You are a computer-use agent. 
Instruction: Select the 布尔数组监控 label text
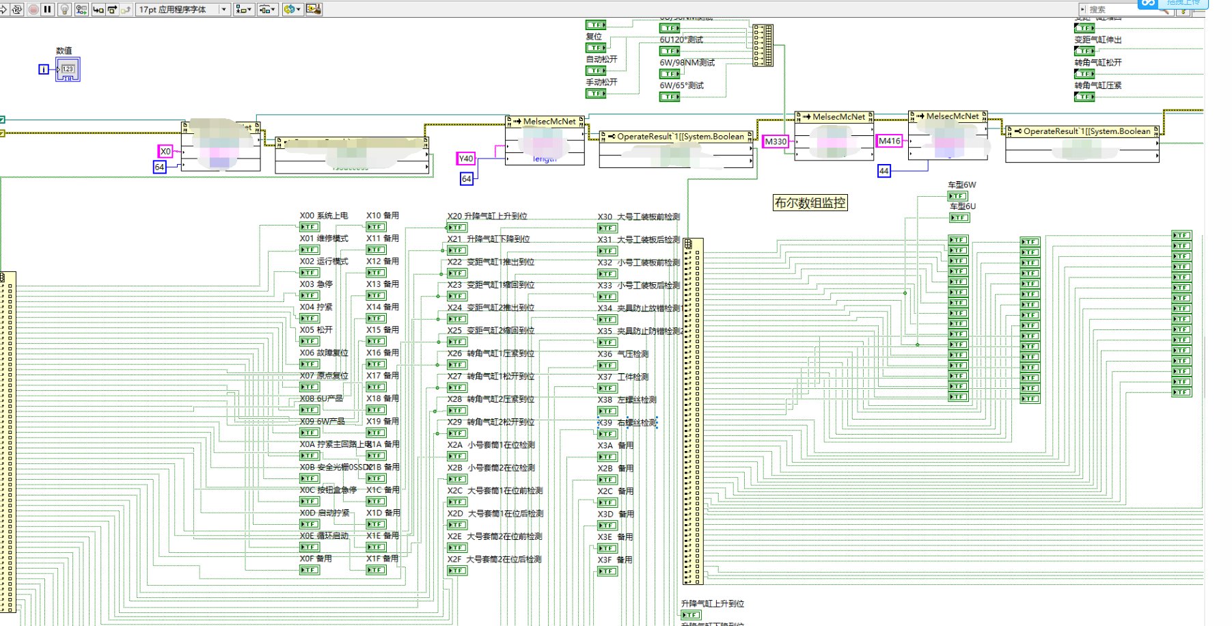click(x=810, y=203)
